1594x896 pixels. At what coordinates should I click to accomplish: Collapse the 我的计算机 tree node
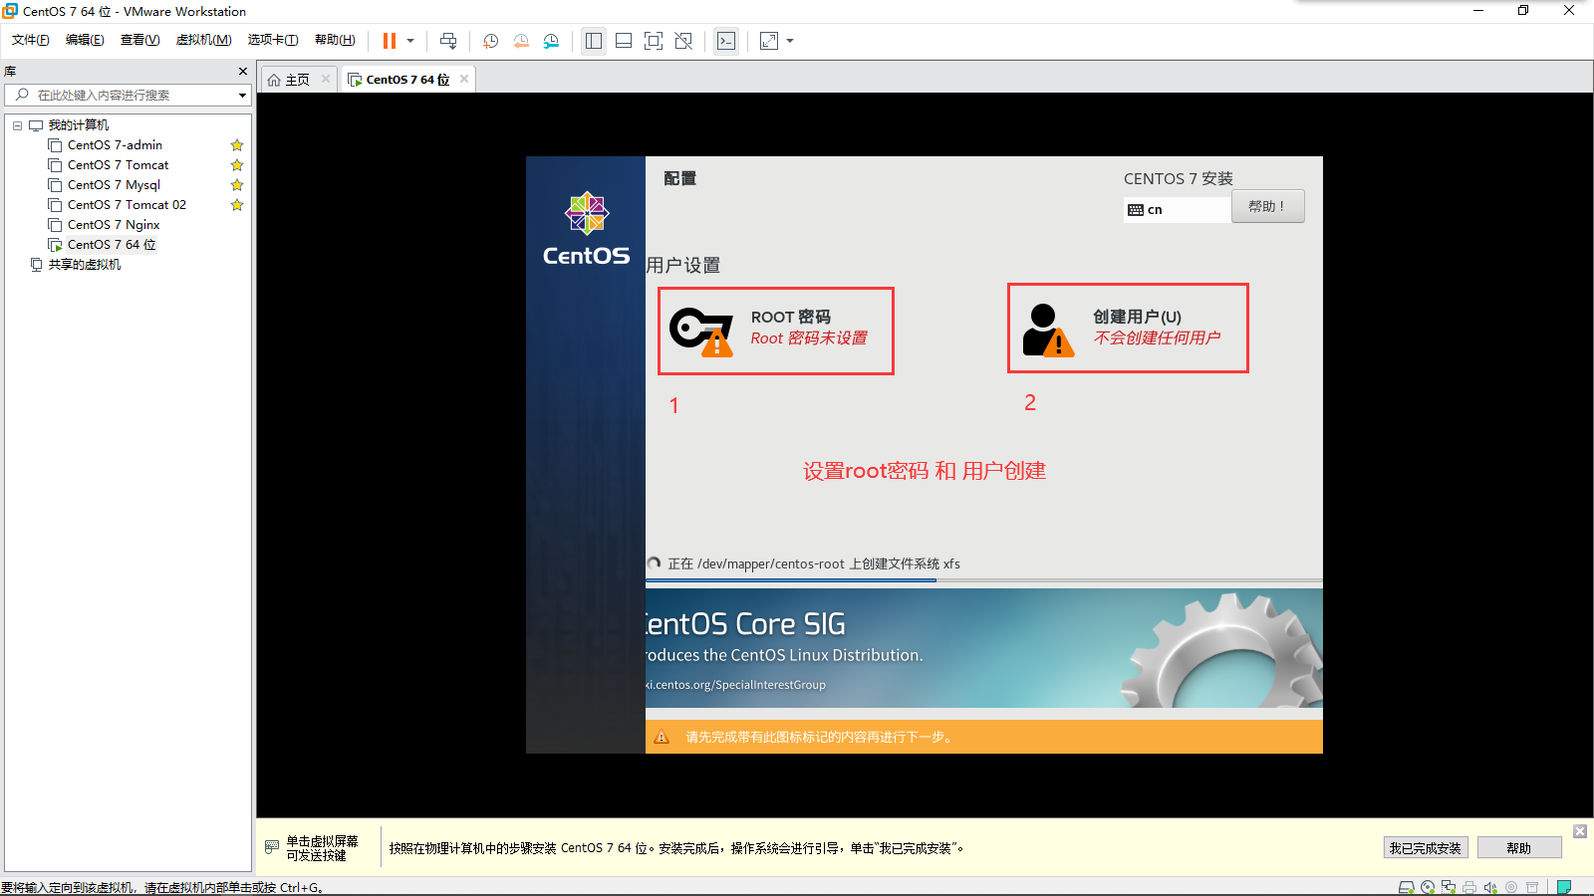coord(17,125)
